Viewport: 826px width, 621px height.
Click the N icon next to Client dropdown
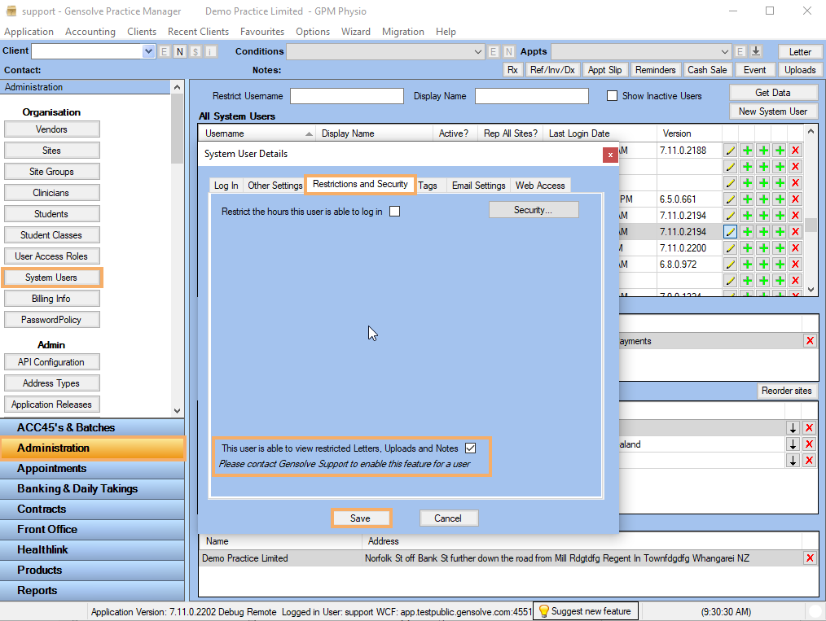179,51
